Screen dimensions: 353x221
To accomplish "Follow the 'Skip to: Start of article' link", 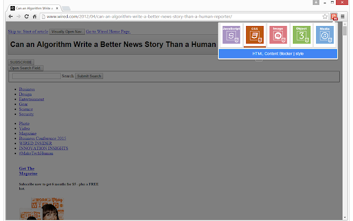I will (x=28, y=31).
